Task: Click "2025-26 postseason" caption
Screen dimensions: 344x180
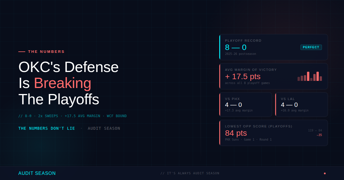Action: (x=241, y=54)
